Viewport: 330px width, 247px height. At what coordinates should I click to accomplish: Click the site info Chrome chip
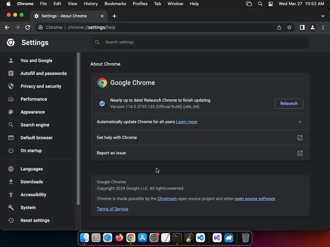pos(51,27)
